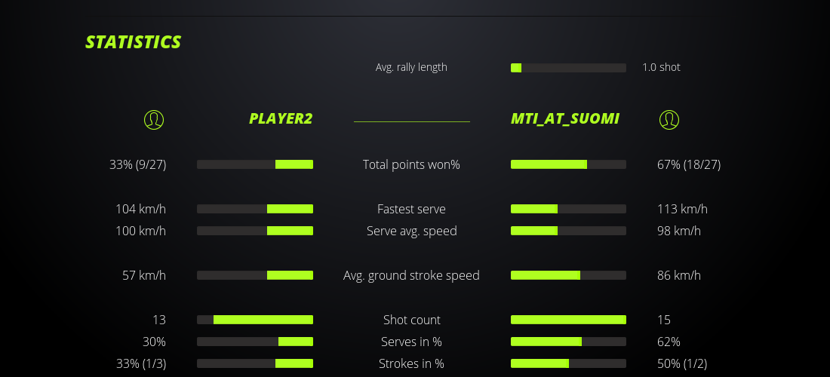Select the PLAYER2 player name
Image resolution: width=830 pixels, height=377 pixels.
pos(281,118)
